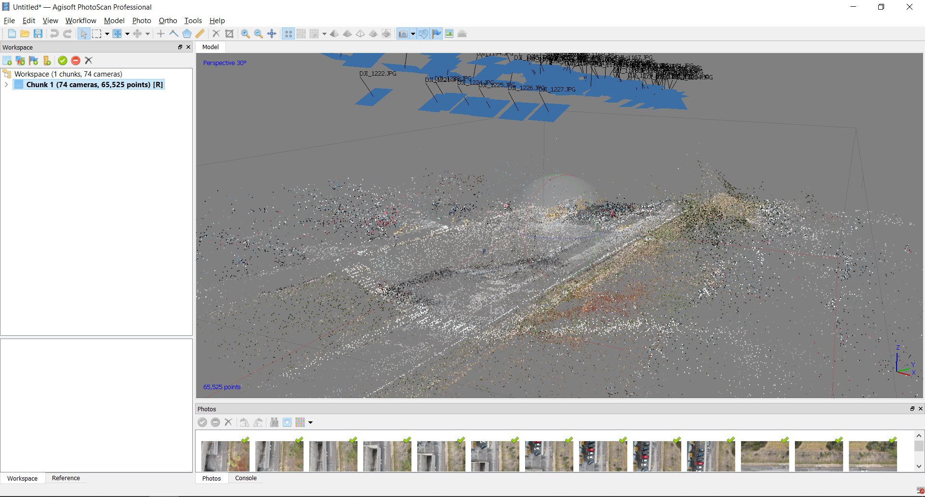Click the Open project folder icon

(25, 34)
